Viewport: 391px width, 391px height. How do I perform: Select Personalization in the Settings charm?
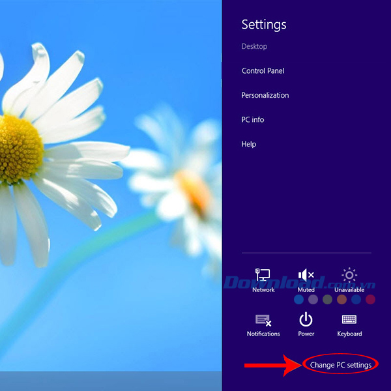tap(265, 95)
